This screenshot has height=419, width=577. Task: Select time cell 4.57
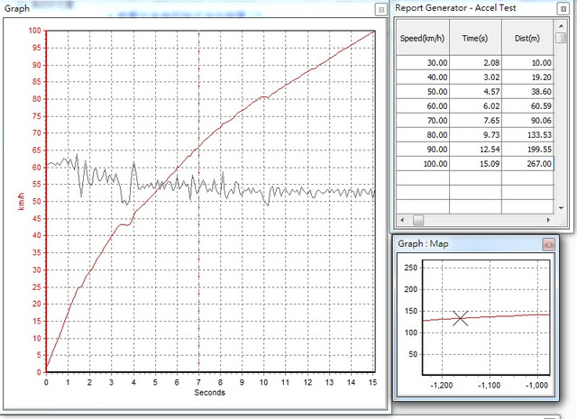coord(475,92)
